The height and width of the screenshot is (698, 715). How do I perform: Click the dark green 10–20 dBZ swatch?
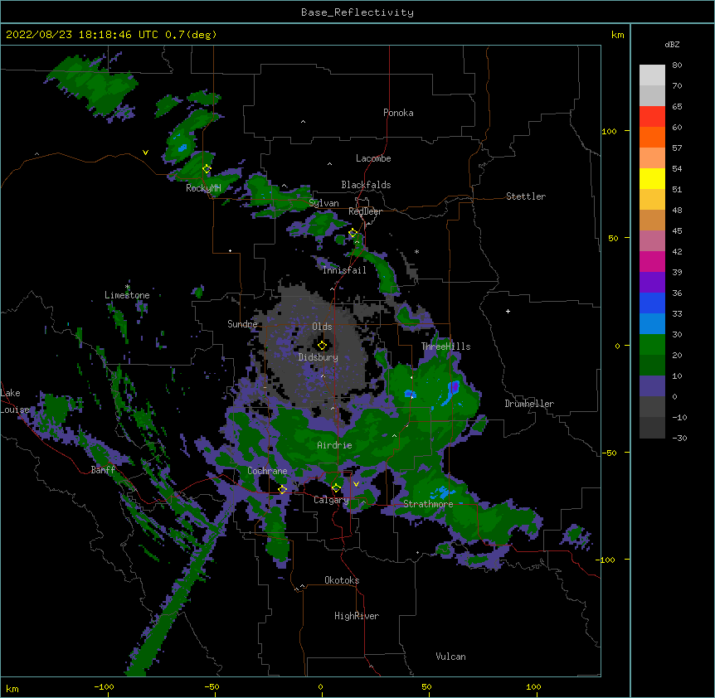[652, 366]
